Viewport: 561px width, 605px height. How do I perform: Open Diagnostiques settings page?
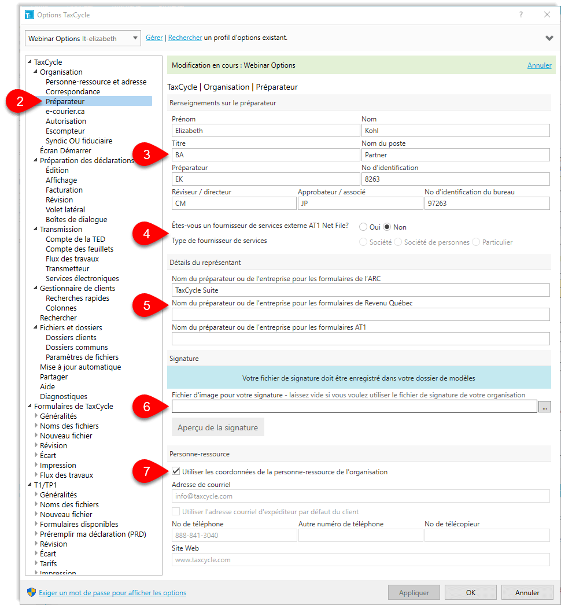pyautogui.click(x=63, y=396)
